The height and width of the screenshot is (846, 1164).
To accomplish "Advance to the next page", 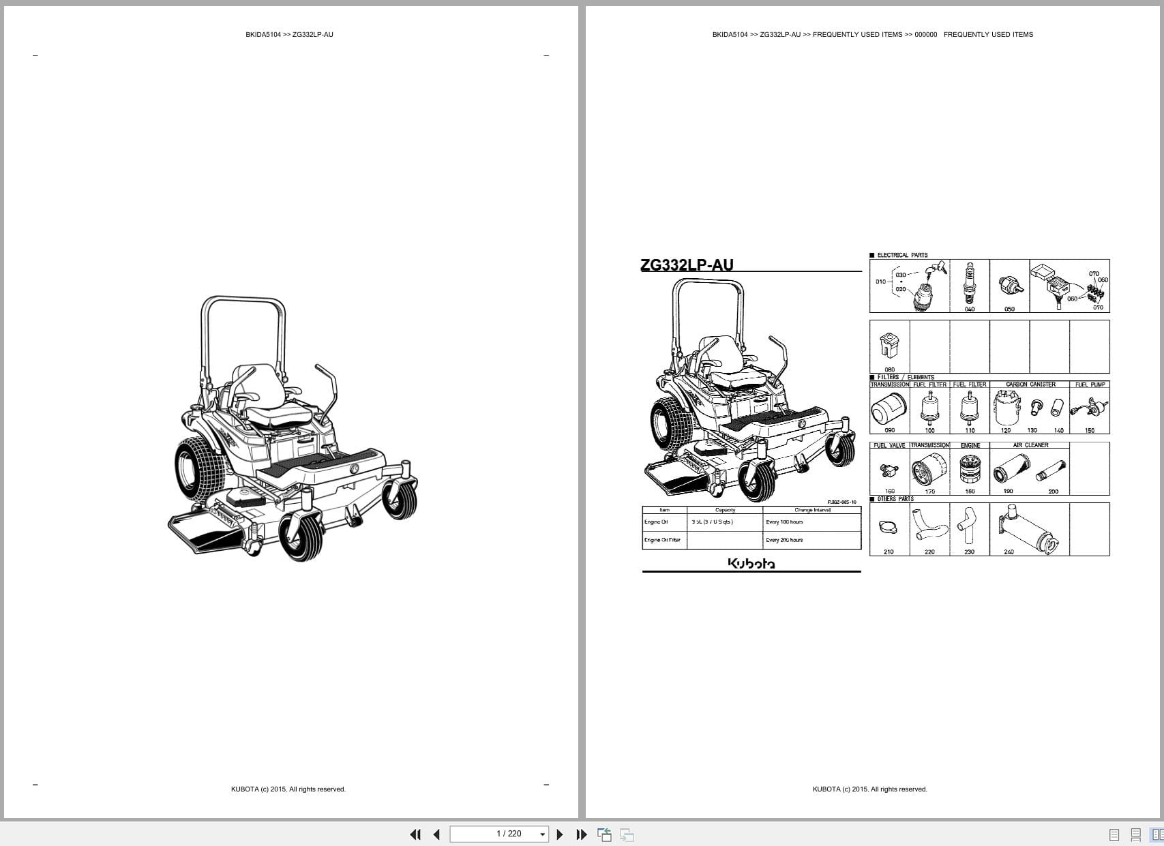I will tap(561, 834).
